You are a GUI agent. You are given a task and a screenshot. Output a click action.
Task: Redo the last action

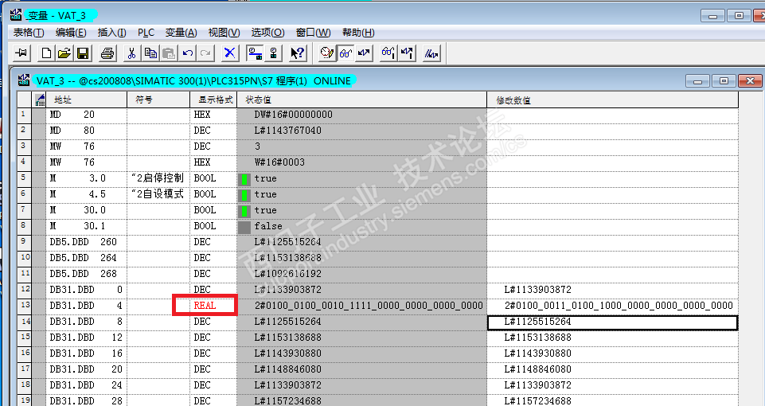(206, 53)
